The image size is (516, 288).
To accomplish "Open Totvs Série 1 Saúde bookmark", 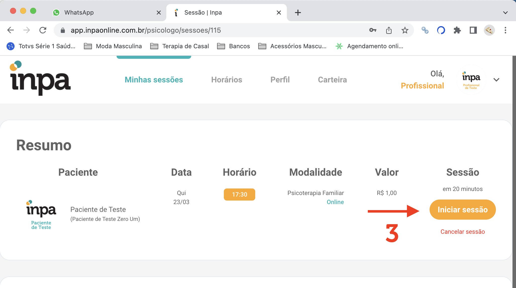I will [x=41, y=46].
